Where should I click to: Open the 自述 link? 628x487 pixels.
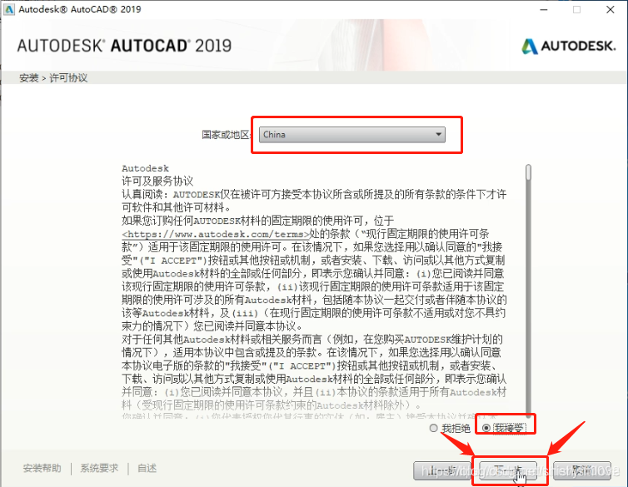click(x=147, y=468)
